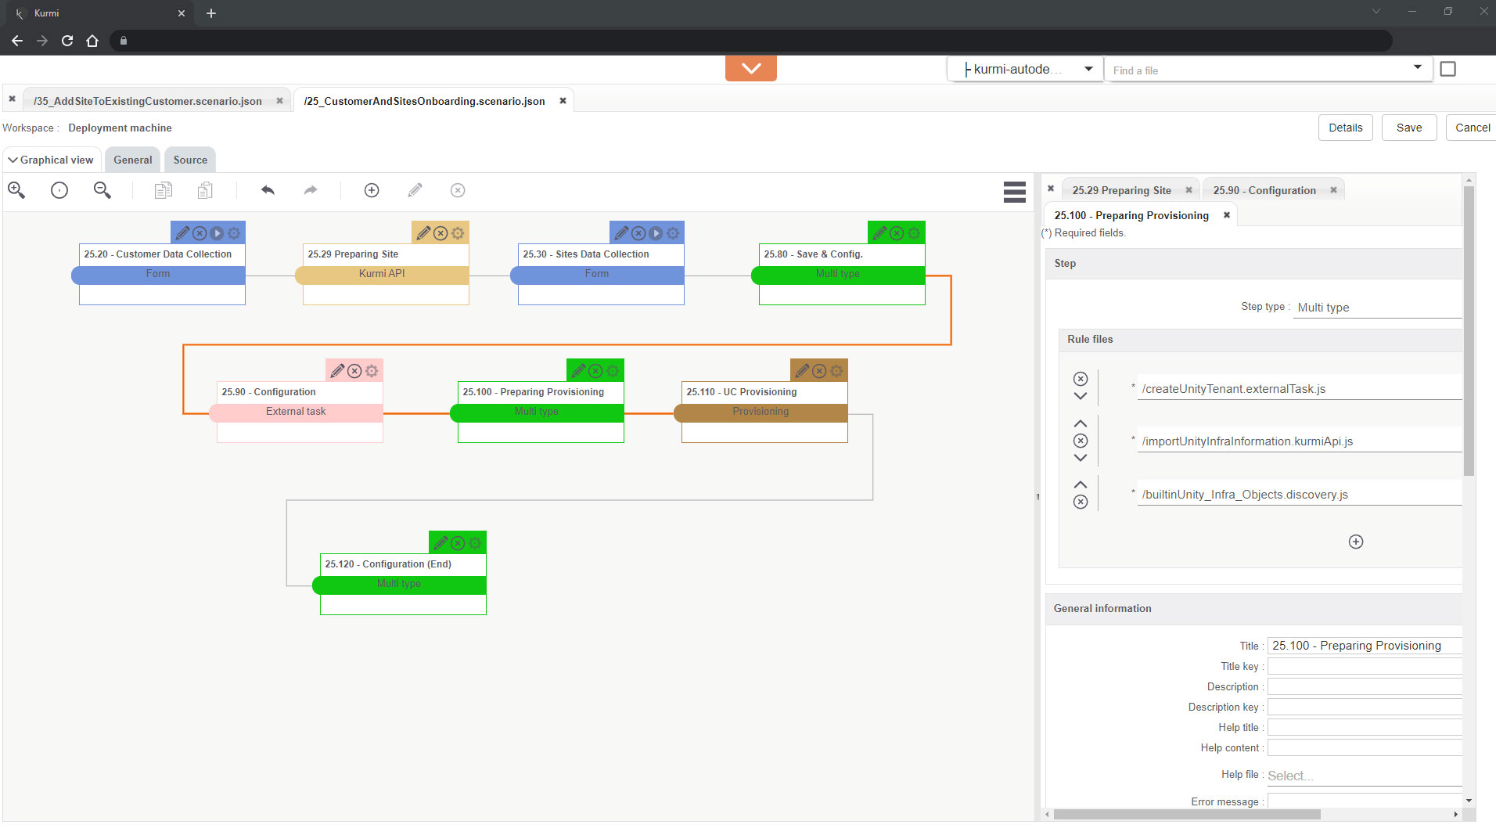Click the Details button
1496x839 pixels.
pos(1345,128)
